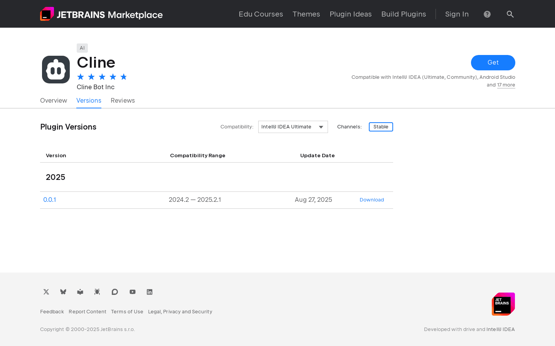Switch to the Reviews tab
The width and height of the screenshot is (555, 346).
123,100
